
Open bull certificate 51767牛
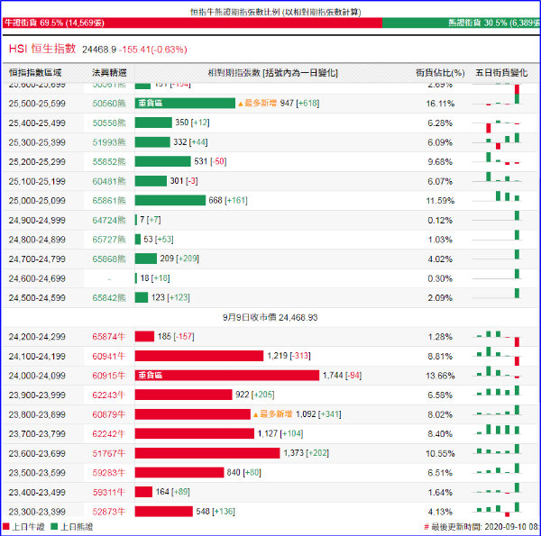(x=109, y=453)
